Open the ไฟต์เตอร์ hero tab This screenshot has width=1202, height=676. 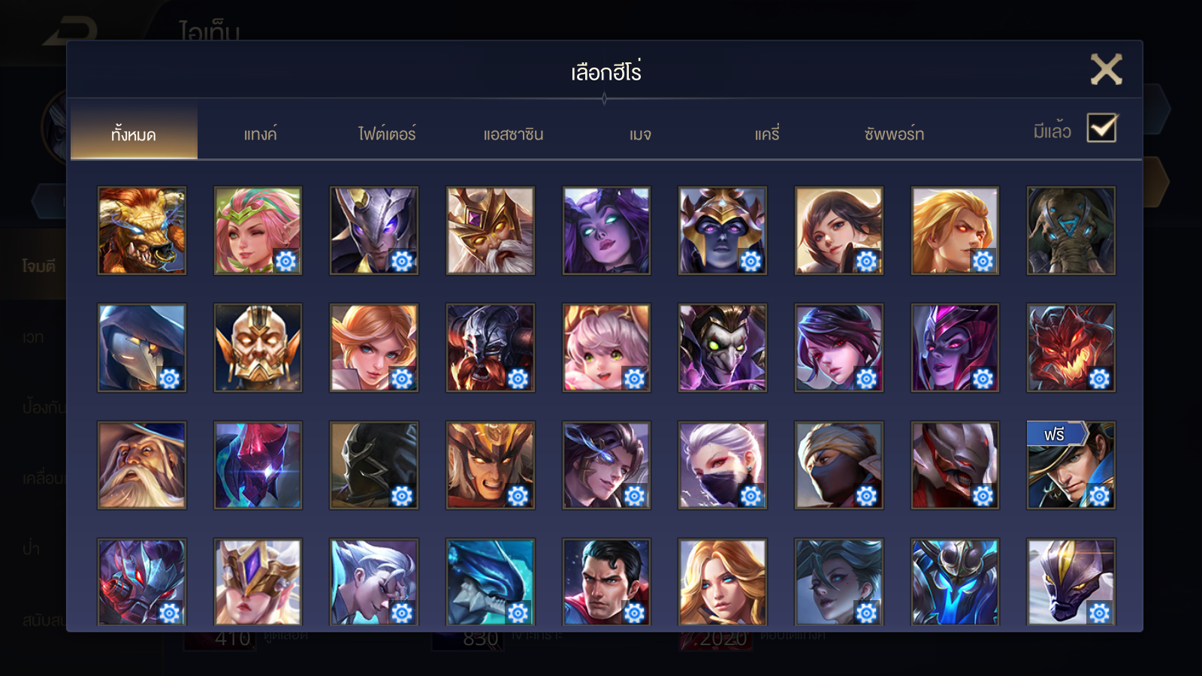pos(387,134)
